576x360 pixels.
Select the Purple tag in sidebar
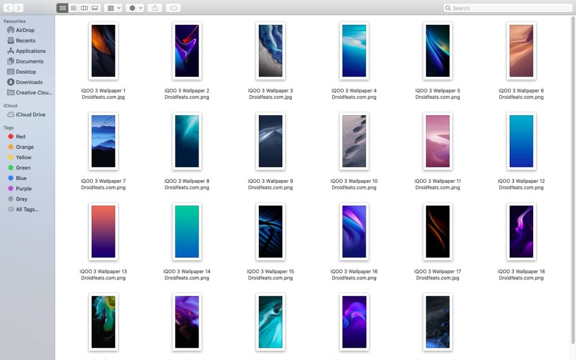tap(24, 188)
